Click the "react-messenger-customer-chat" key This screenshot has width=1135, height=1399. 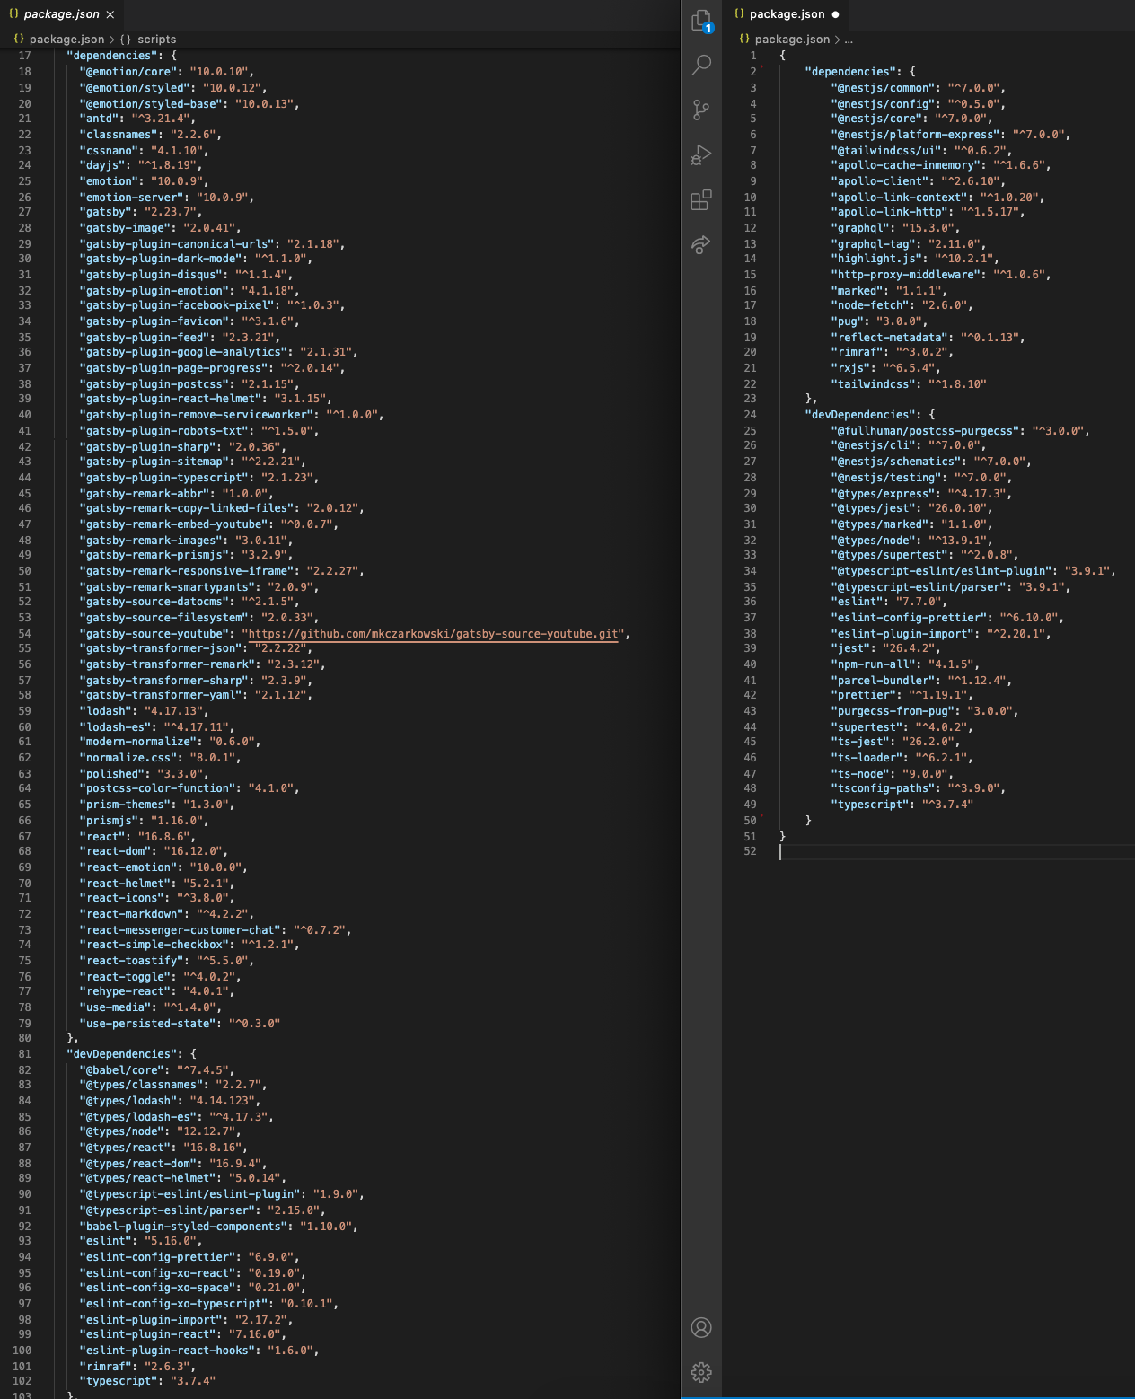180,930
